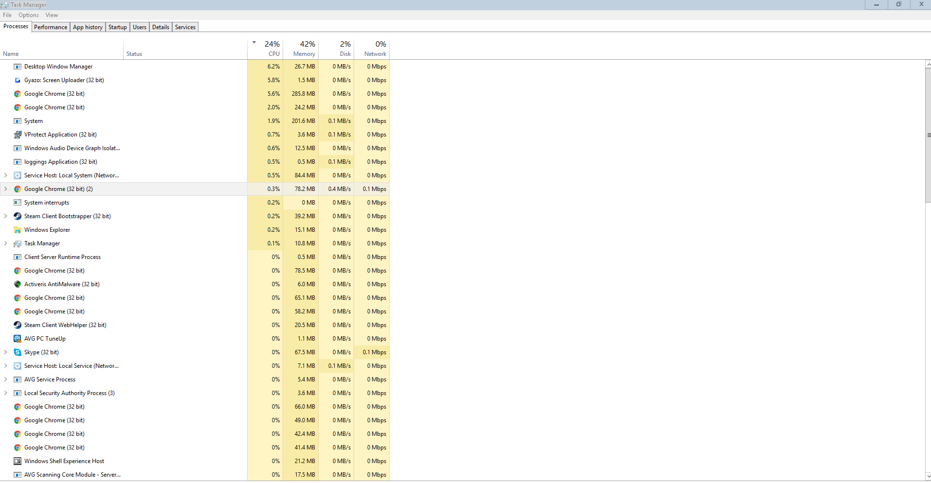Click Chrome icon in the 285.8 MB row
The image size is (931, 483).
18,94
